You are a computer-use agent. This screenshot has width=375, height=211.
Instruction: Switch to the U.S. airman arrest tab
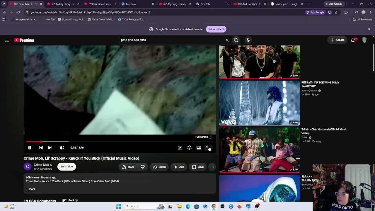tap(100, 4)
